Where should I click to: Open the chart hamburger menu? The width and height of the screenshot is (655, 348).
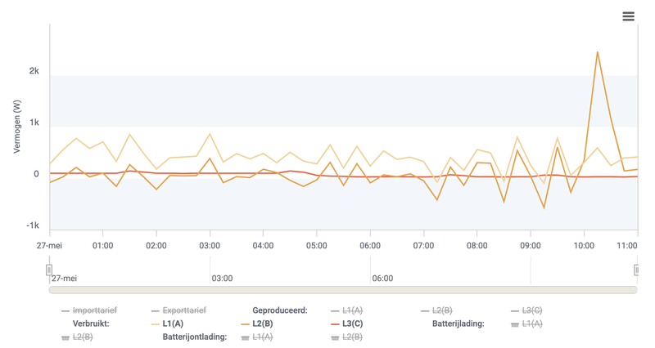coord(628,16)
